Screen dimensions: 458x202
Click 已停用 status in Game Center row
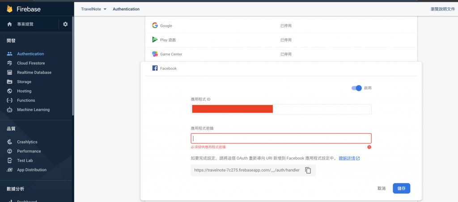coord(286,54)
